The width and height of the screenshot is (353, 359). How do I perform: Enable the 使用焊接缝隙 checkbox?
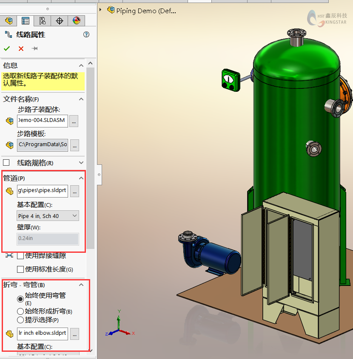click(x=20, y=256)
